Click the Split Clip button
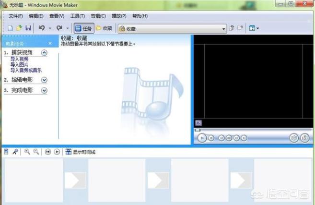This screenshot has width=315, height=205. click(294, 138)
